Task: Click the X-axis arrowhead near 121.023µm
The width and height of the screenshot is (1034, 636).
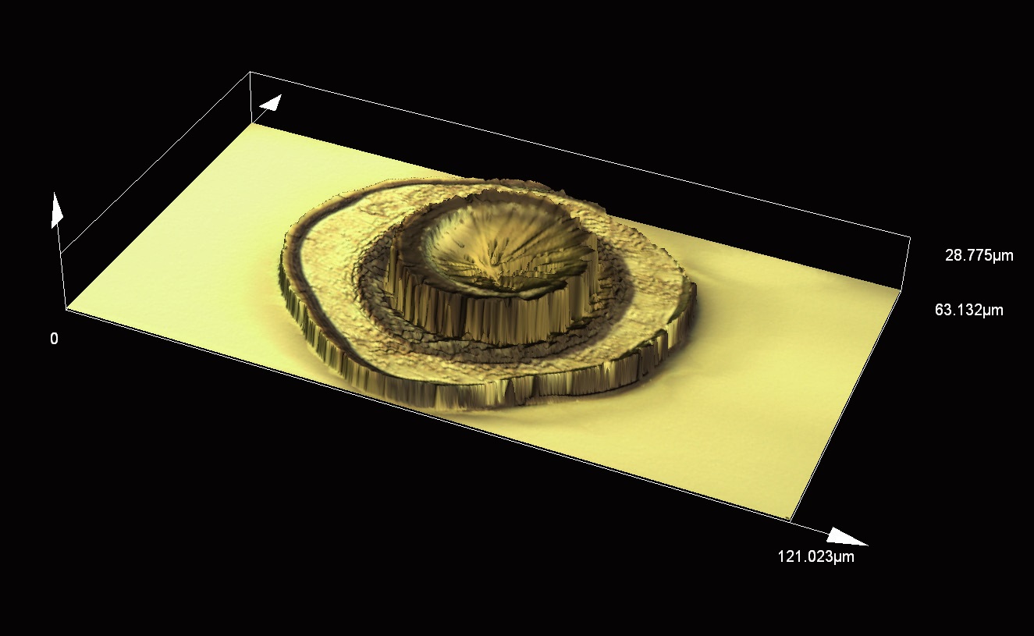Action: pos(846,537)
